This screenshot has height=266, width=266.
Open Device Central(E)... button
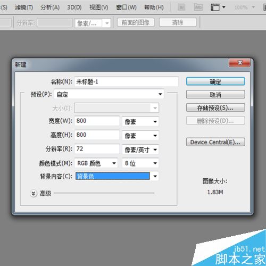[x=215, y=142]
